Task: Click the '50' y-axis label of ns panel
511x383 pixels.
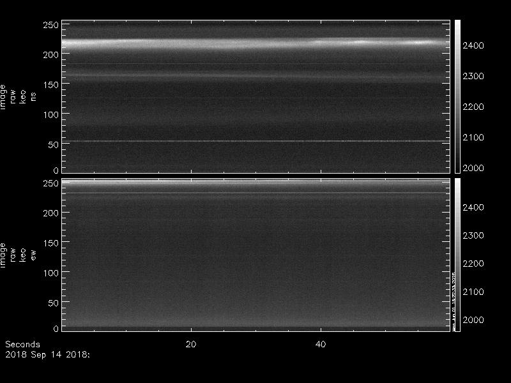Action: [54, 145]
